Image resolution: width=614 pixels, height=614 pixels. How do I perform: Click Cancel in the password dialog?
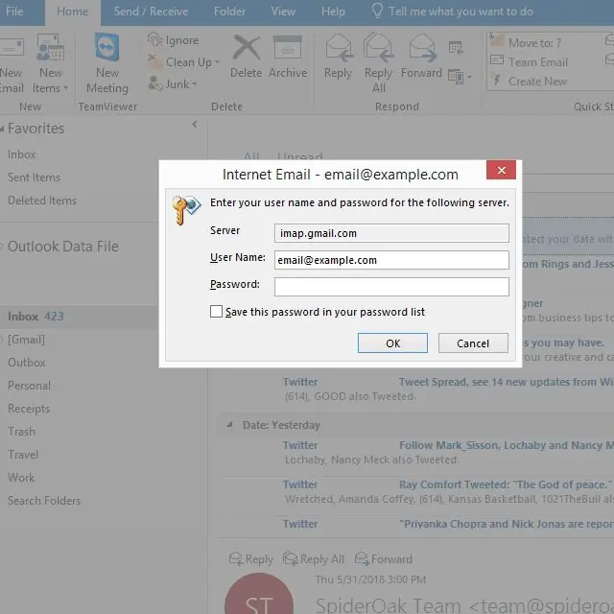point(473,343)
